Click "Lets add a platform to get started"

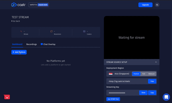[56, 65]
